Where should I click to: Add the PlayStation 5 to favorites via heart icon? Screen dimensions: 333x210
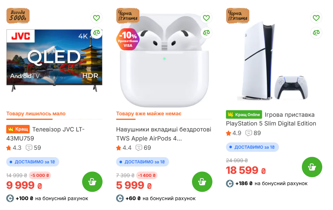[x=316, y=18]
